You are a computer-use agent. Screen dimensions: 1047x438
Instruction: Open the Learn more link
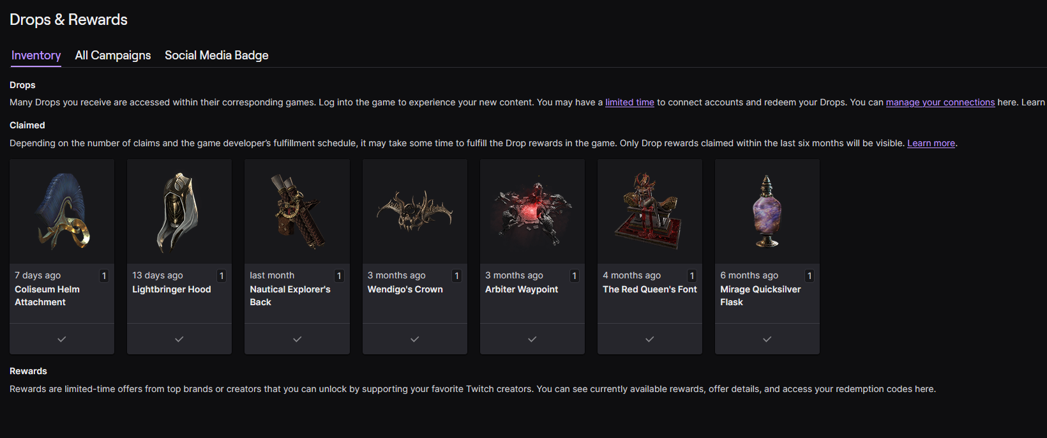pos(931,143)
